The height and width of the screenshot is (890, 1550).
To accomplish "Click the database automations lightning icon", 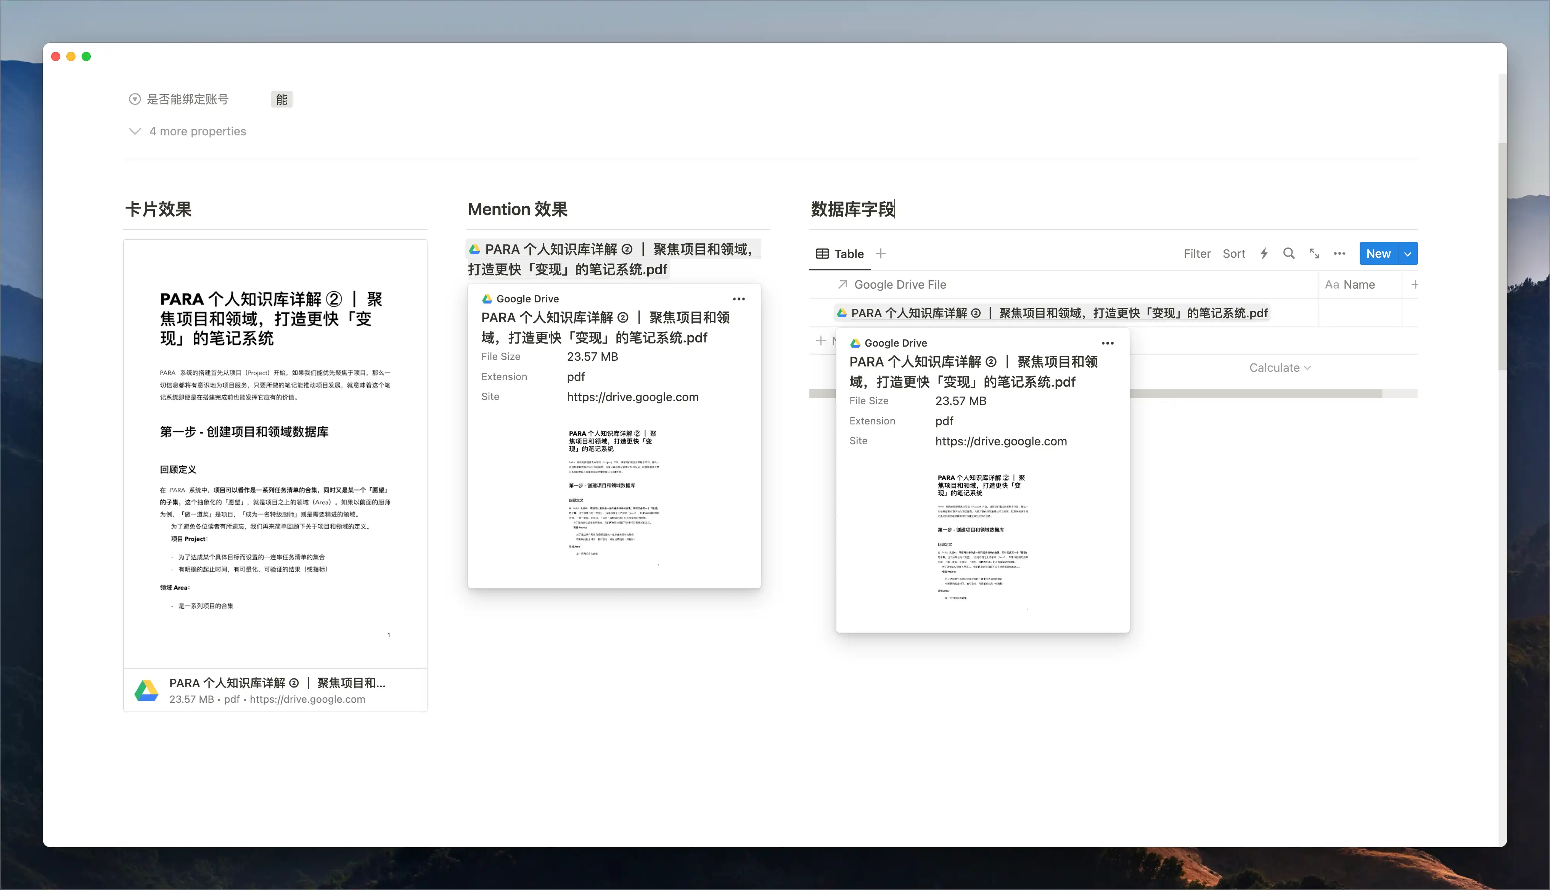I will [1263, 254].
